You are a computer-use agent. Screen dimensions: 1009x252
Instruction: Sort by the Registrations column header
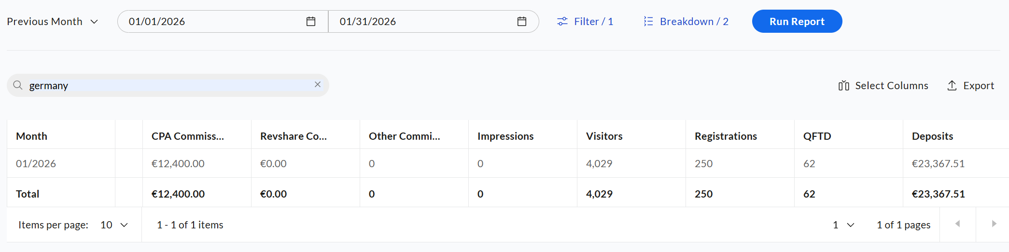click(x=726, y=136)
